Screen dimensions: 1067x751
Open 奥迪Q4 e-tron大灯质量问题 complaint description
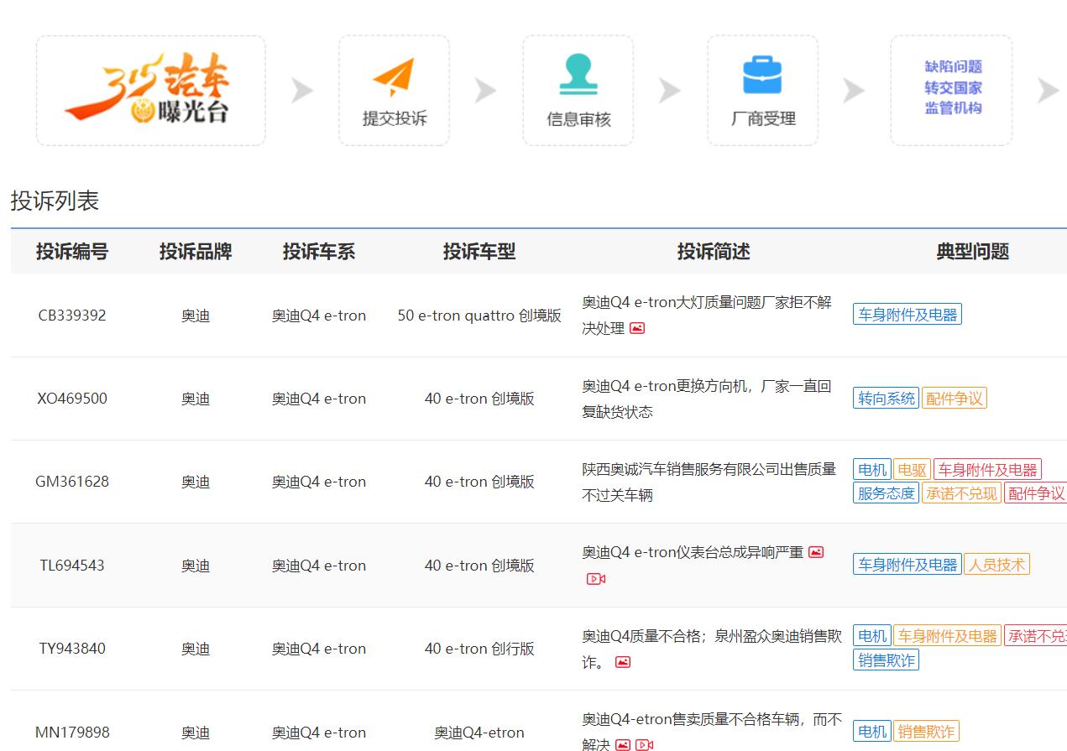(x=707, y=303)
